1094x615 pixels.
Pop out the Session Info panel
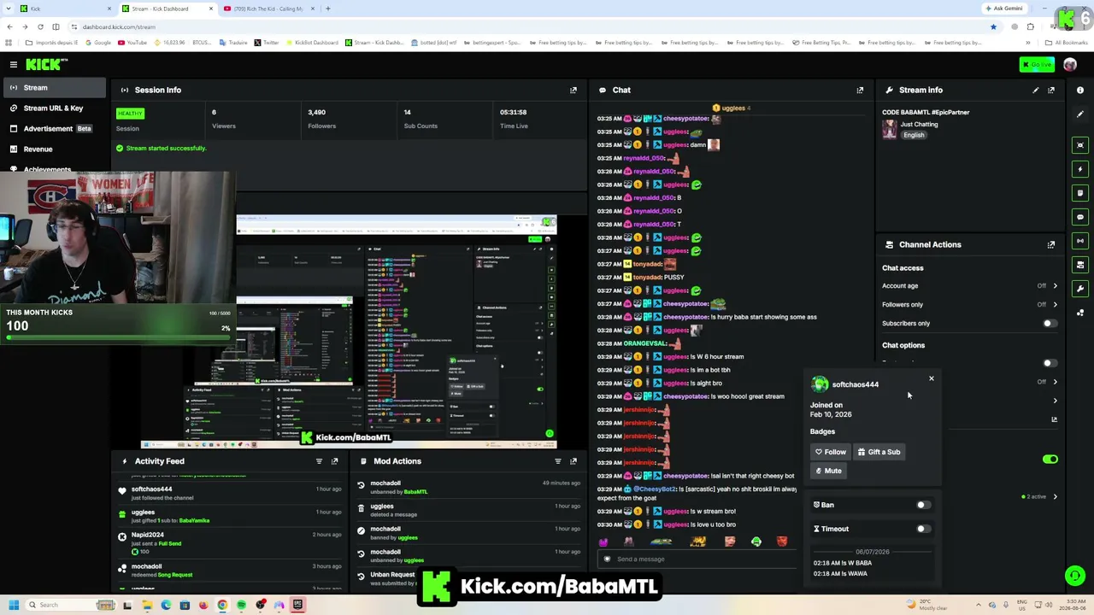point(573,90)
